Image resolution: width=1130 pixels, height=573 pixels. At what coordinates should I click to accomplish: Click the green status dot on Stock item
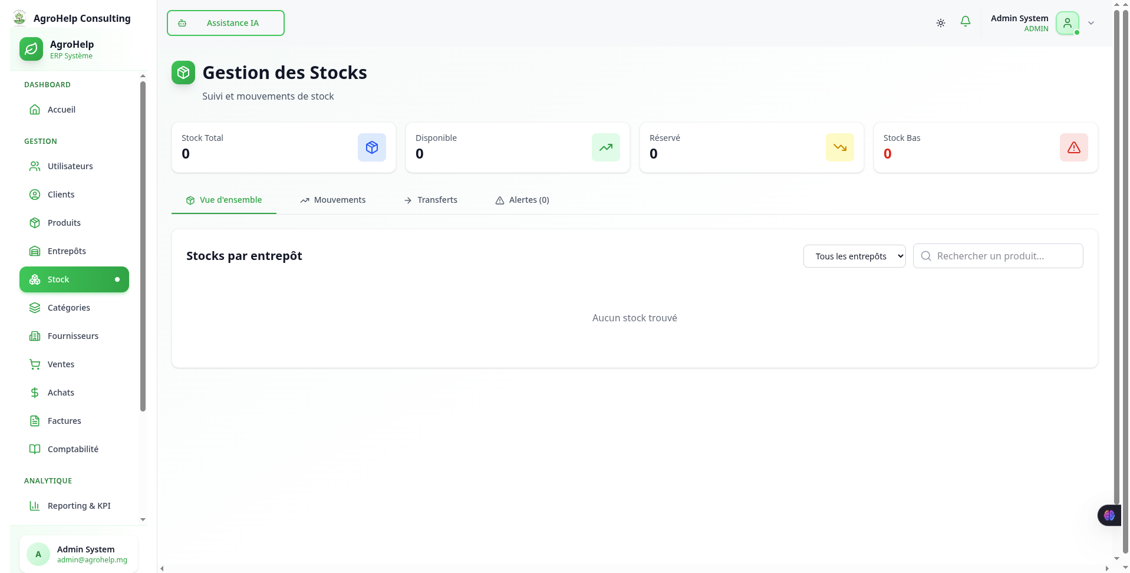pos(117,279)
